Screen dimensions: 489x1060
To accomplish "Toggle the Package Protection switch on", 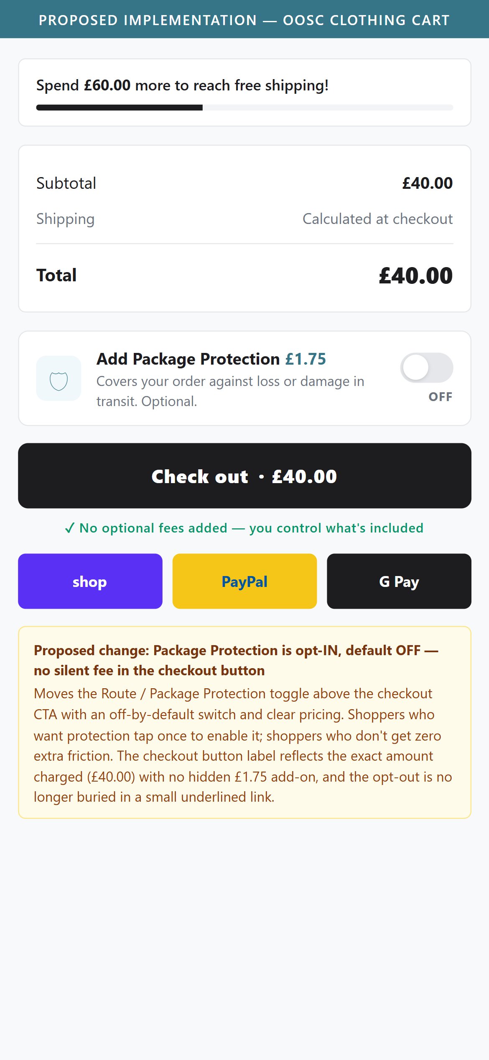I will (427, 368).
